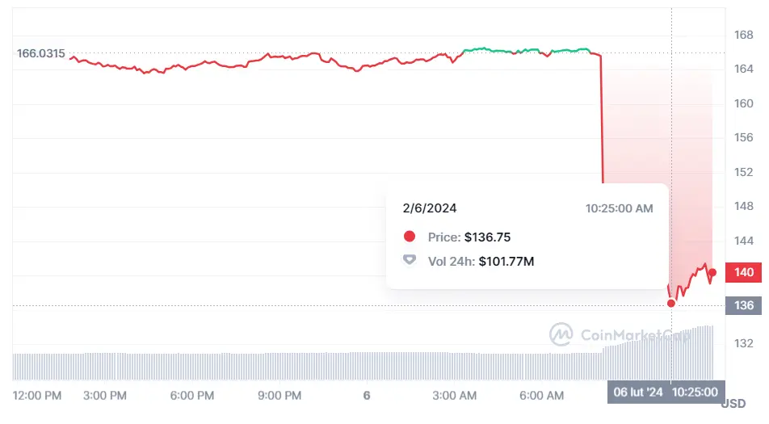This screenshot has height=424, width=769.
Task: Select the 12:00 PM time axis label
Action: pyautogui.click(x=37, y=396)
